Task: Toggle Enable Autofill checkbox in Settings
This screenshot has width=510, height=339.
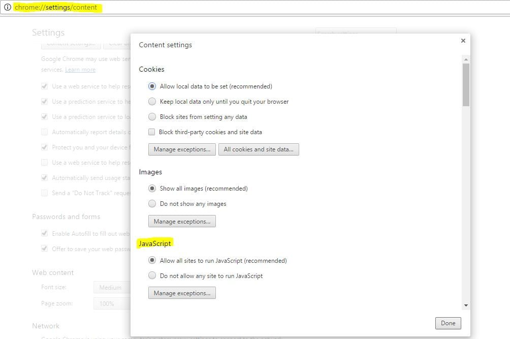Action: coord(45,233)
